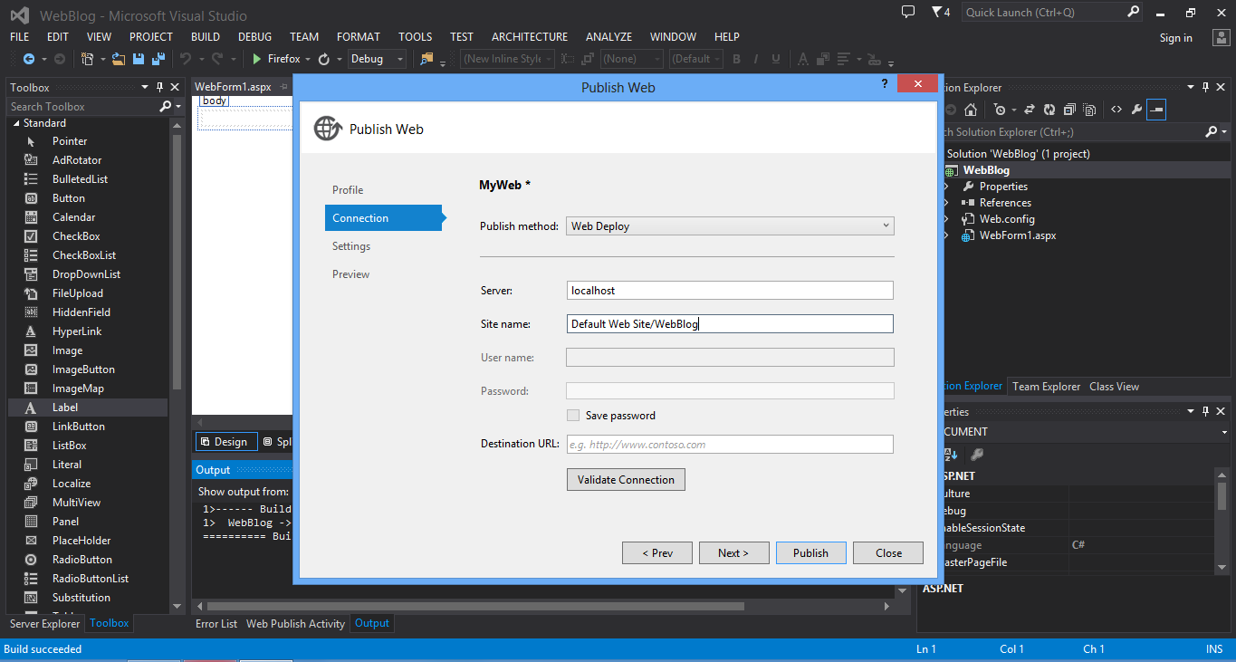Open the DOCUMENT object dropdown in Properties panel
The width and height of the screenshot is (1236, 662).
pyautogui.click(x=1224, y=432)
